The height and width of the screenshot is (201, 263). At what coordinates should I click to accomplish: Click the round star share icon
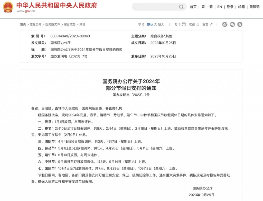click(x=240, y=24)
